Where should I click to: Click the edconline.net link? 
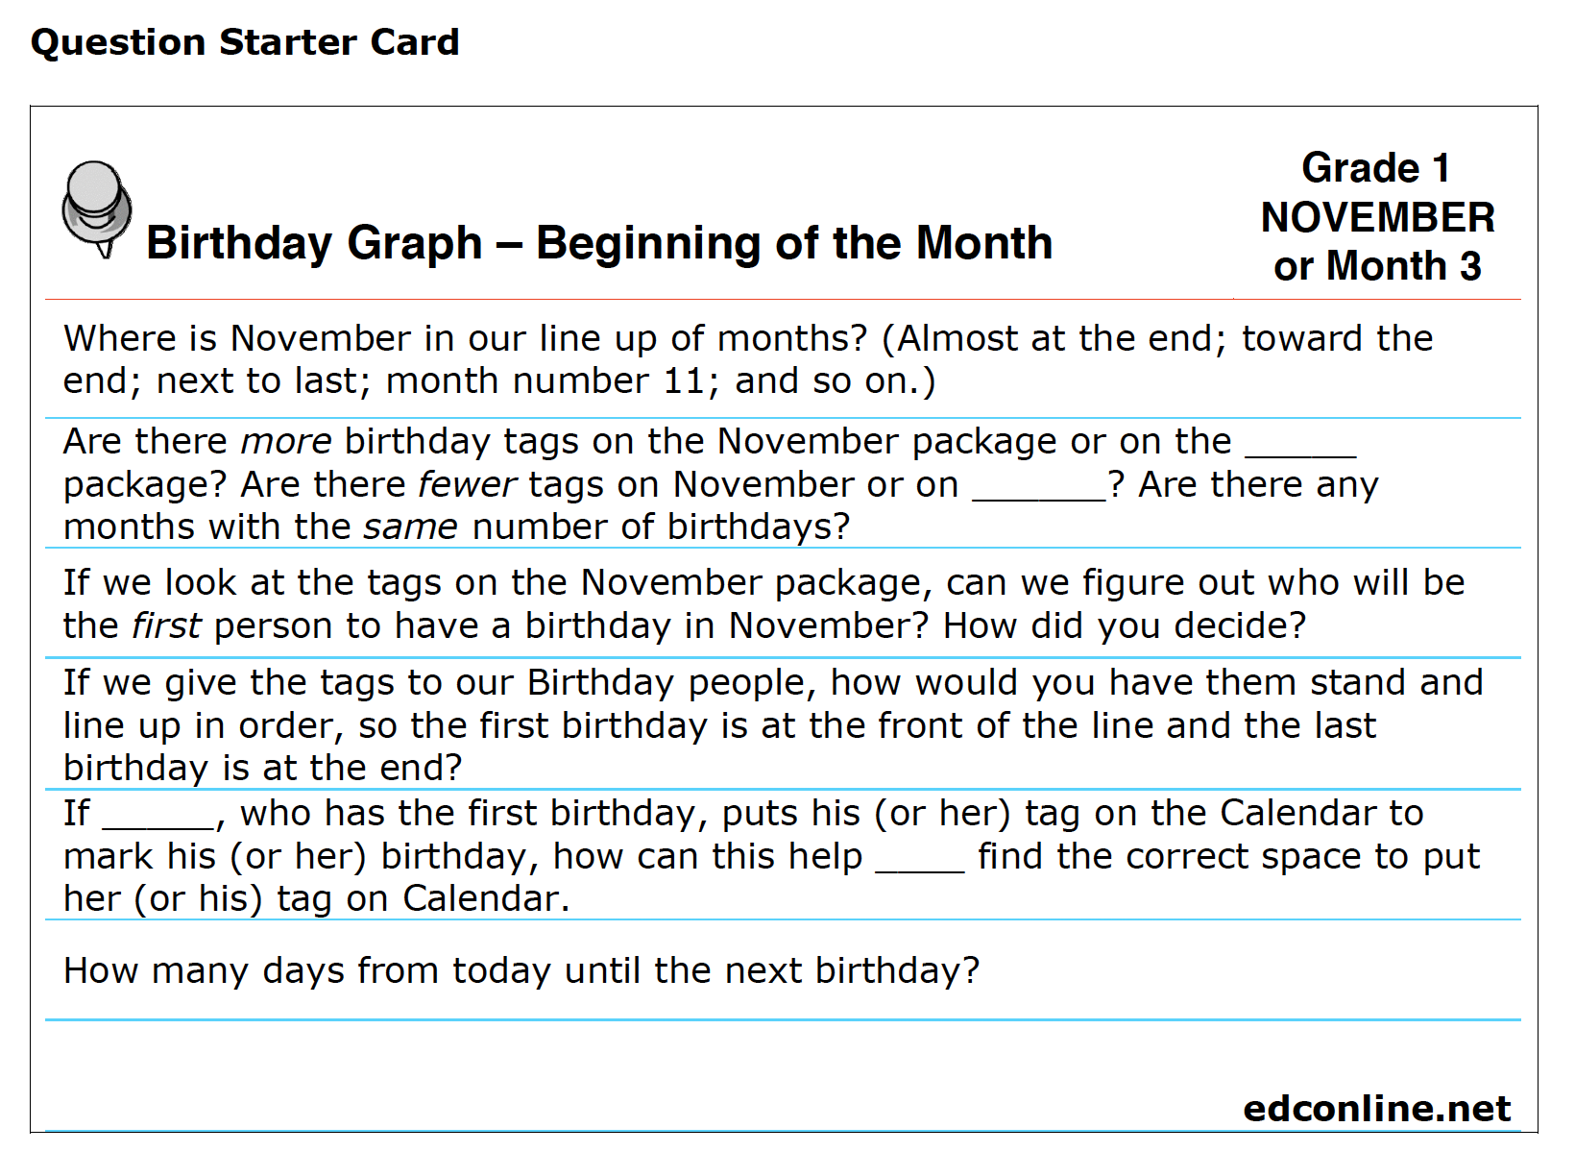coord(1376,1109)
